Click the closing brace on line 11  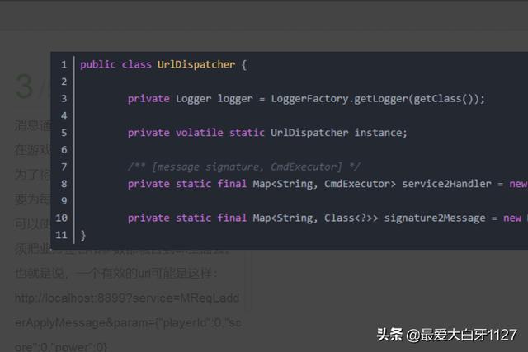[83, 235]
